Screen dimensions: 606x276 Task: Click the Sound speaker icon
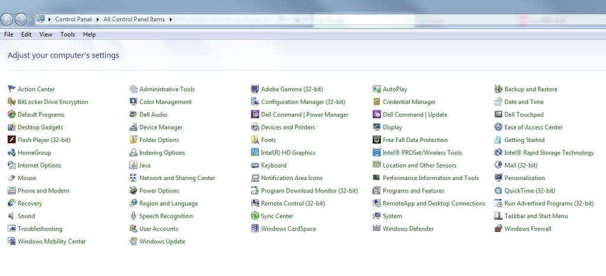coord(12,216)
